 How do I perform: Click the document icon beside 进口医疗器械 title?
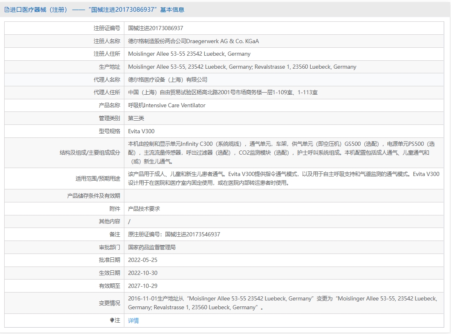tap(7, 10)
